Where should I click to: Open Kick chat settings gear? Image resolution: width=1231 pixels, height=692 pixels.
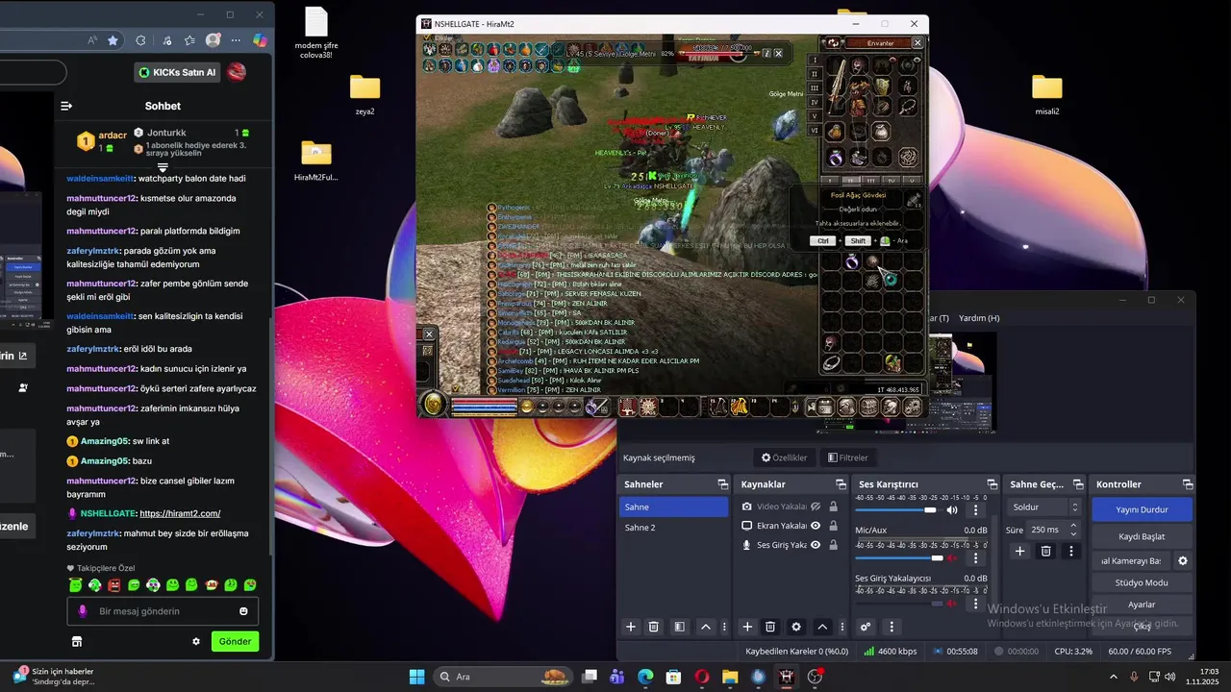point(196,641)
